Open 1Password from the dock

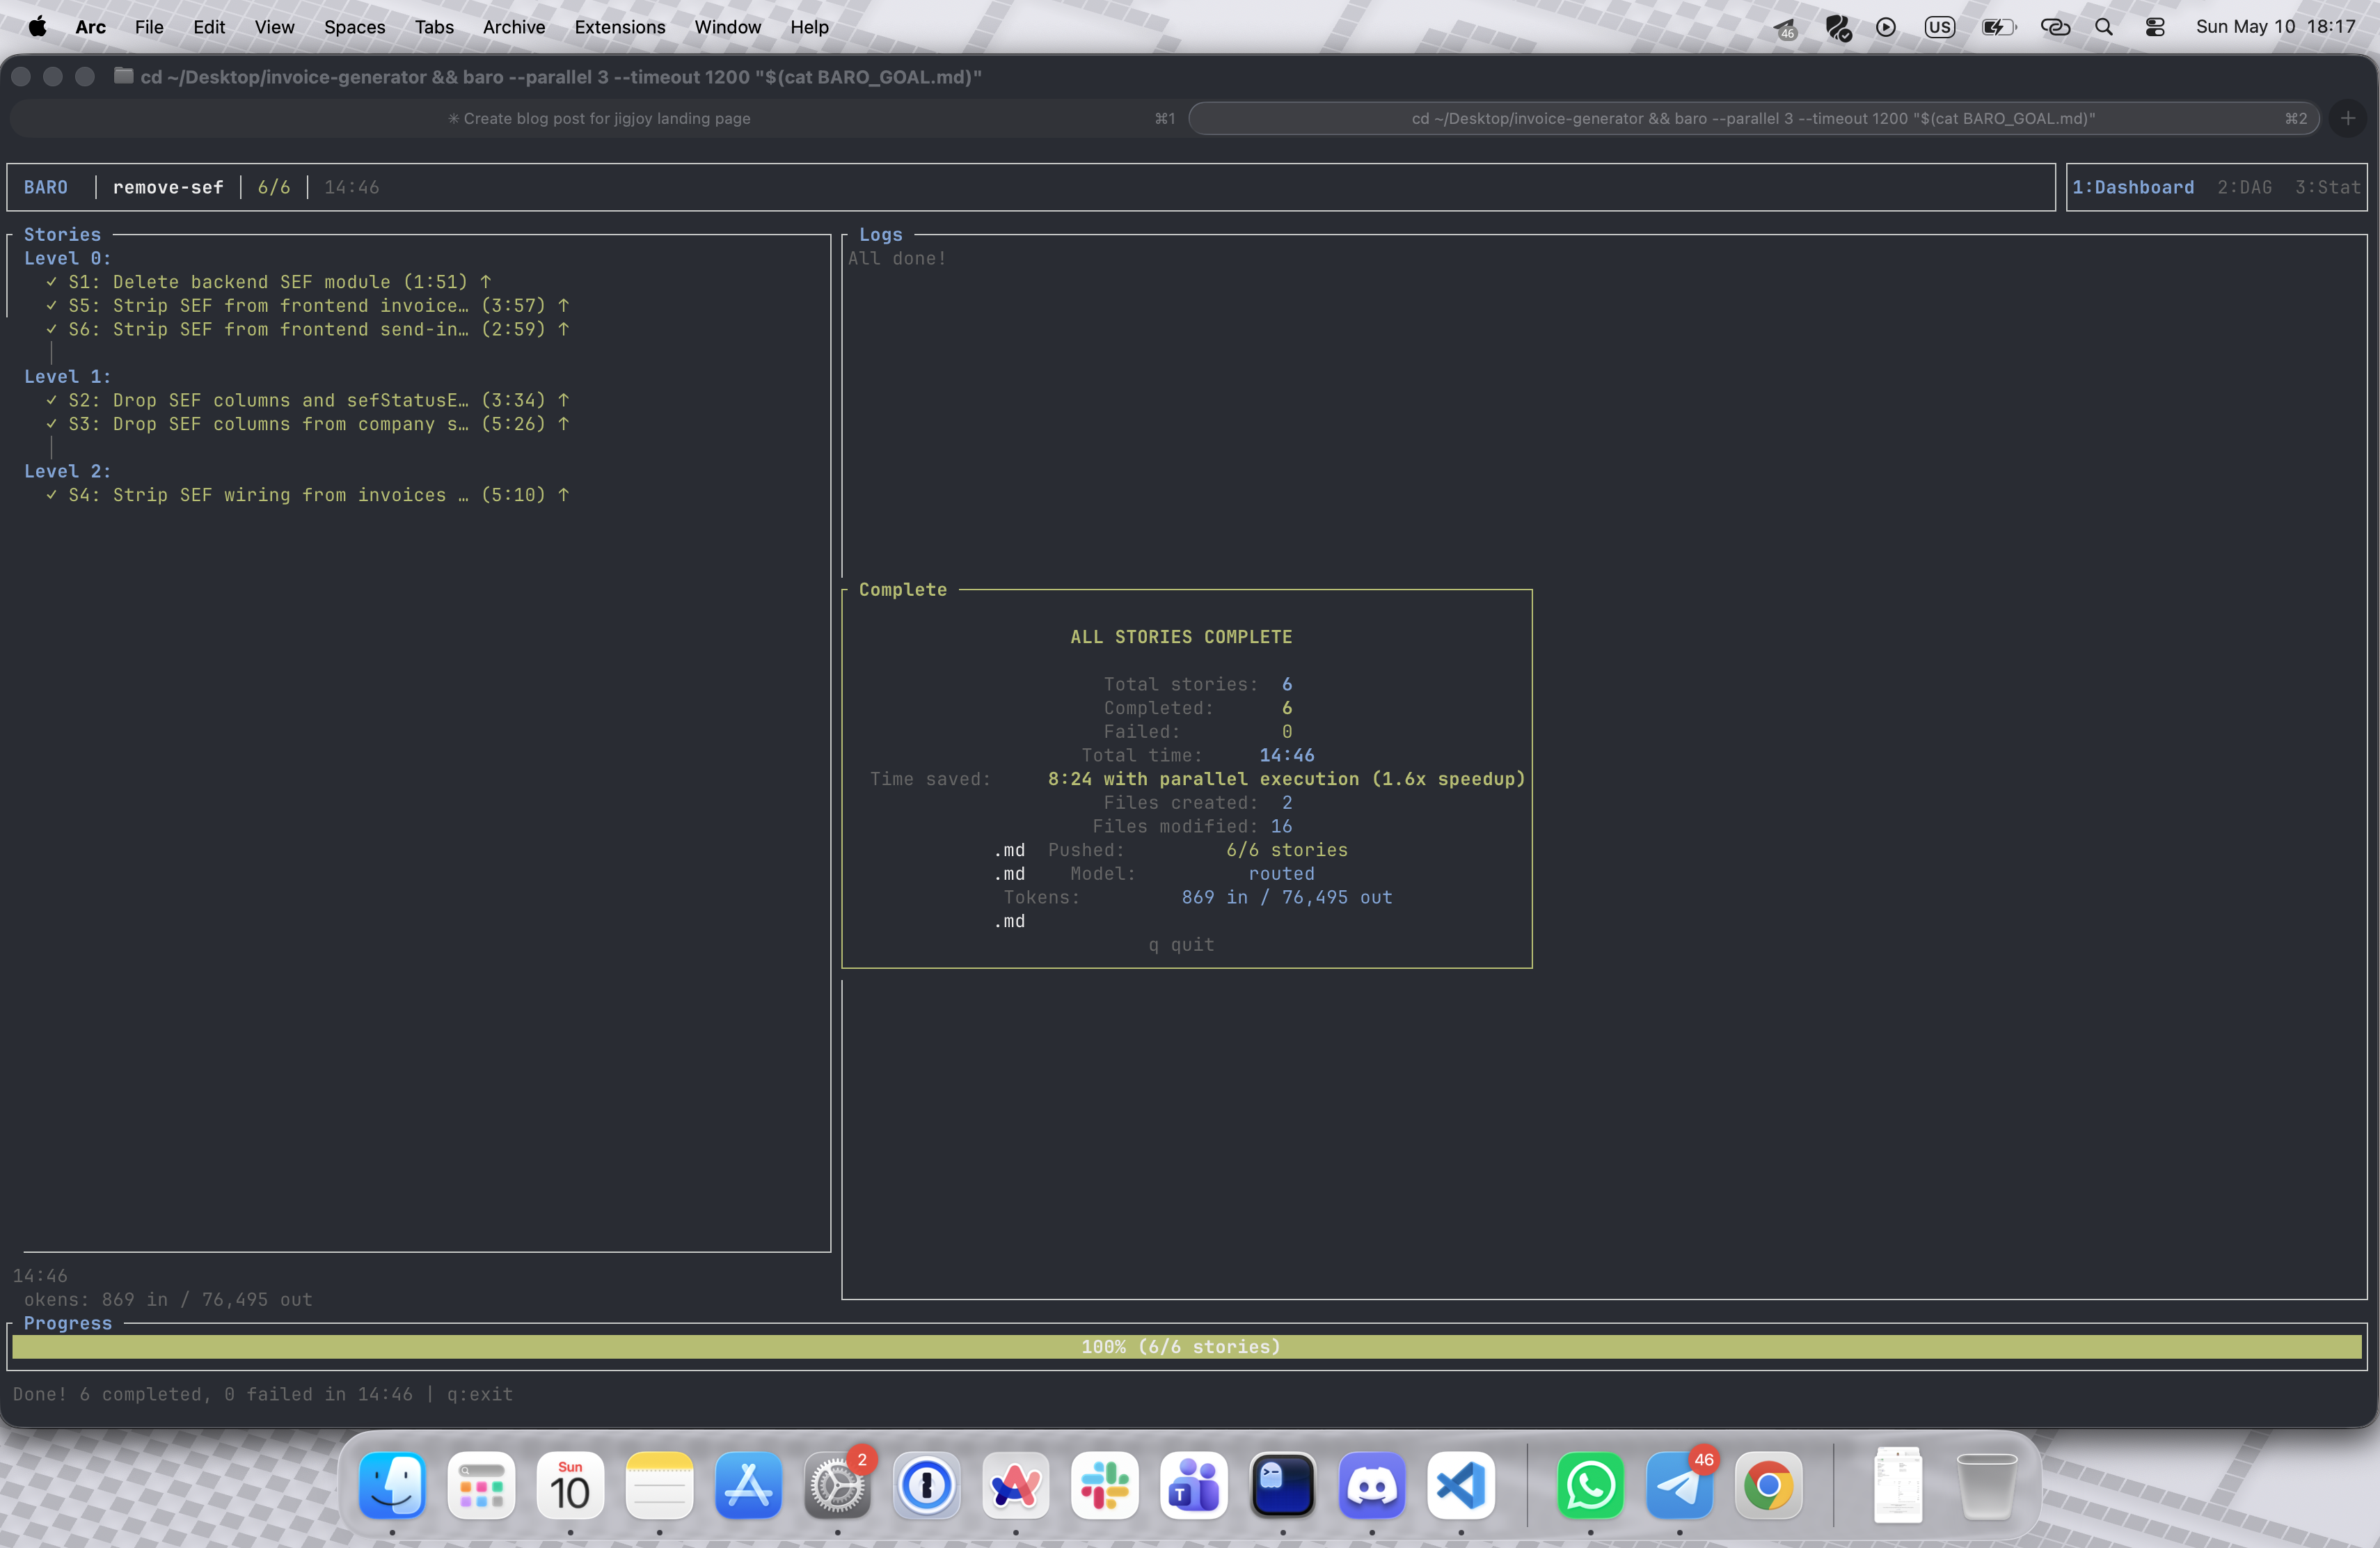(926, 1484)
